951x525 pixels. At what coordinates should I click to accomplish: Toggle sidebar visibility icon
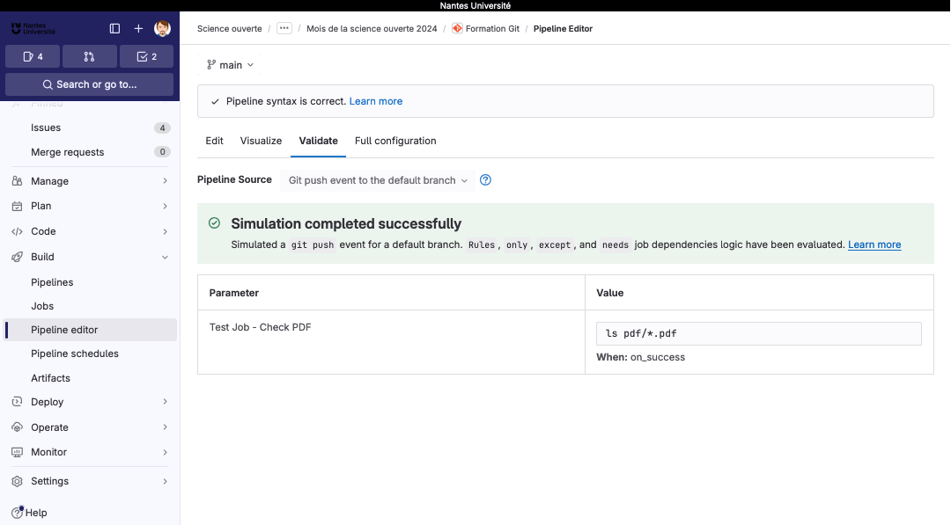click(114, 28)
